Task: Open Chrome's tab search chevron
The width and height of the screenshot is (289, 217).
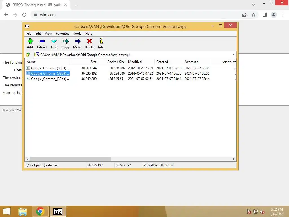Action: point(254,5)
